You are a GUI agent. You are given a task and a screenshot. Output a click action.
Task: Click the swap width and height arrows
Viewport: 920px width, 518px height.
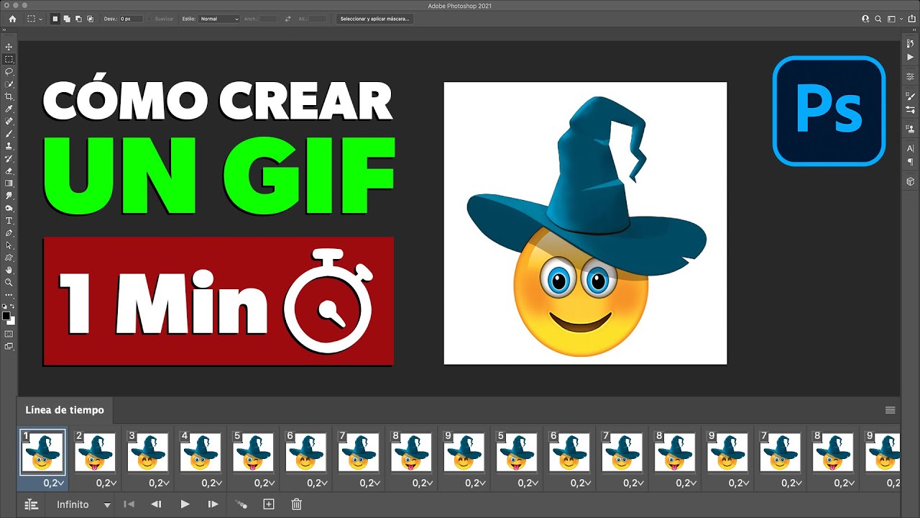tap(287, 19)
